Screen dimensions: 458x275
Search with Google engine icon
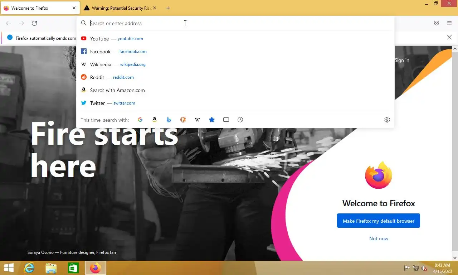pyautogui.click(x=140, y=120)
